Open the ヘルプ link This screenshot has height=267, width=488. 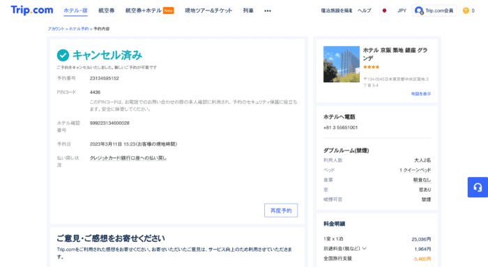(x=365, y=10)
